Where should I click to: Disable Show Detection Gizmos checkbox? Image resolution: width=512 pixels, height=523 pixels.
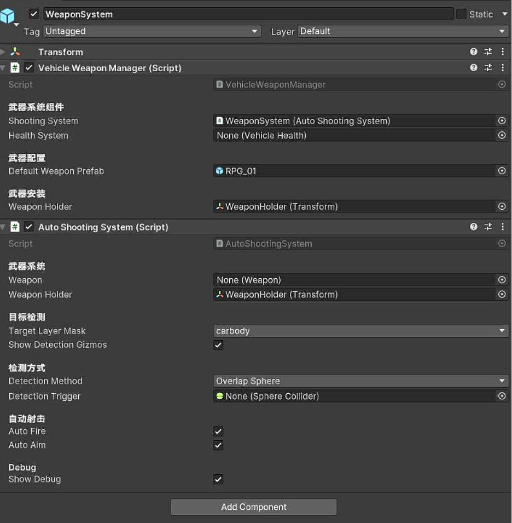coord(218,345)
